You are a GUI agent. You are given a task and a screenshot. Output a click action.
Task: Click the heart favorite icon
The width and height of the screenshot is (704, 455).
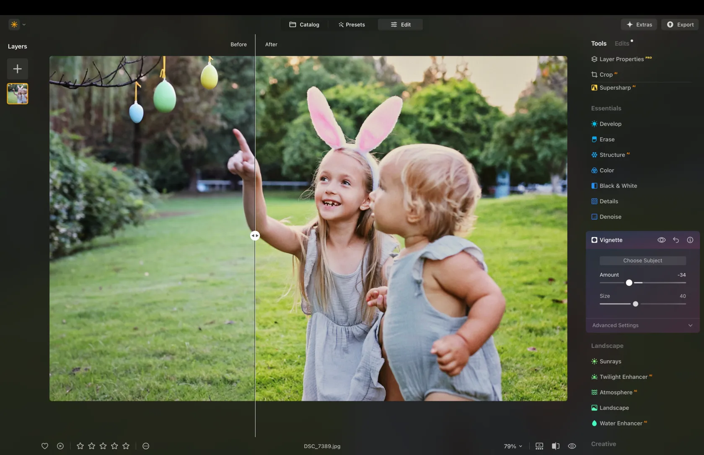45,446
